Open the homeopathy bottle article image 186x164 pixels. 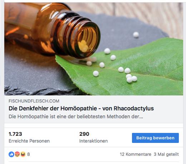[x=94, y=49]
